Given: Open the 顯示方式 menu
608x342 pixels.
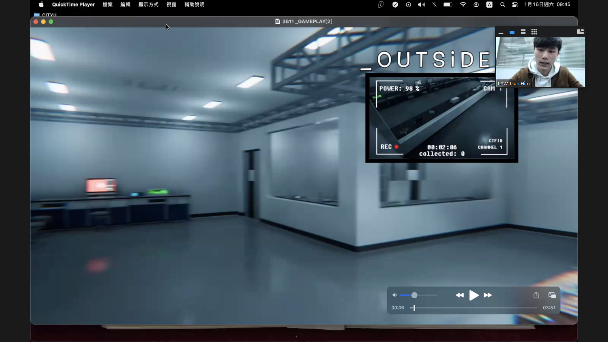Looking at the screenshot, I should [x=148, y=4].
